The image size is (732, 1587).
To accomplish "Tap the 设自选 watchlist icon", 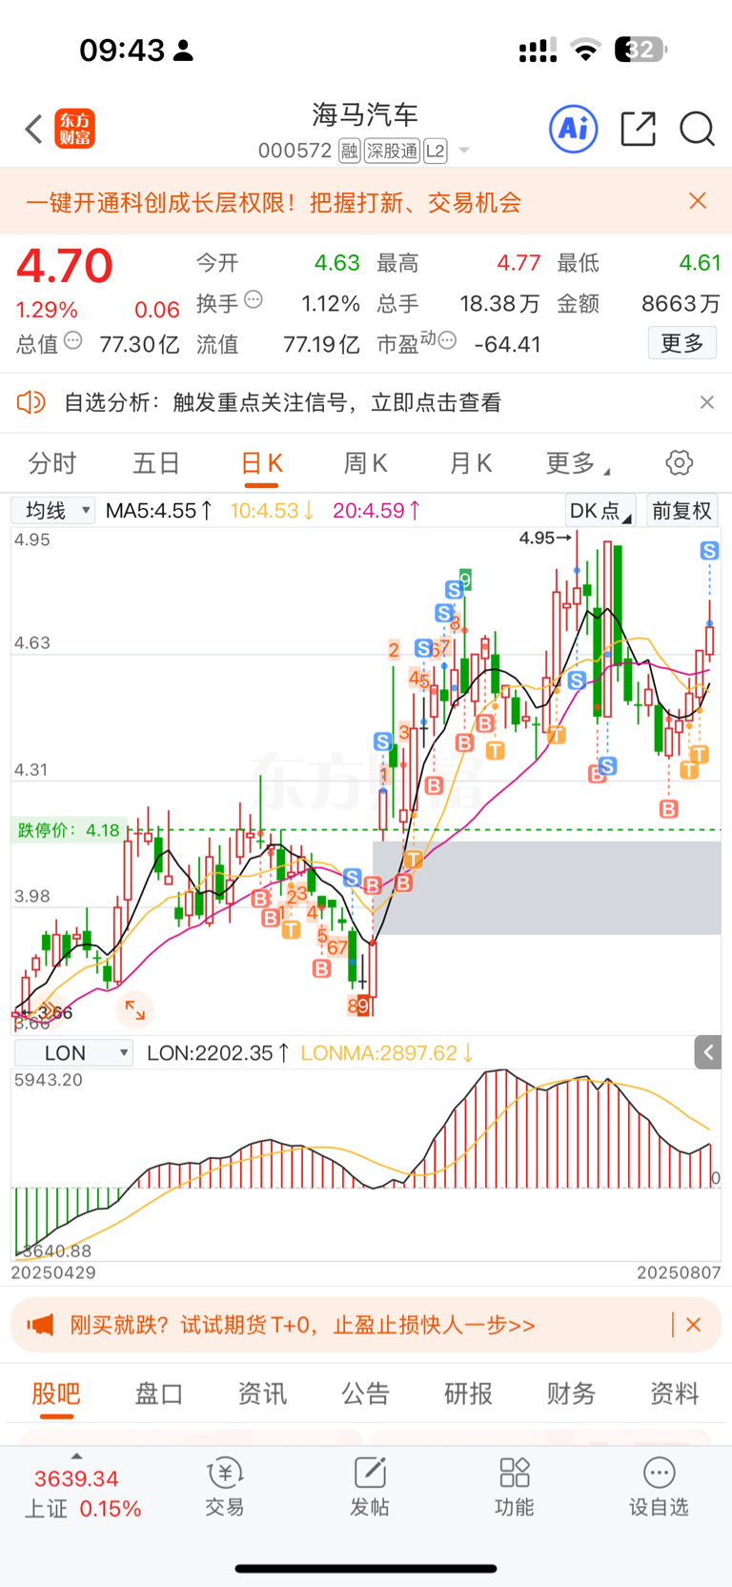I will (x=659, y=1487).
